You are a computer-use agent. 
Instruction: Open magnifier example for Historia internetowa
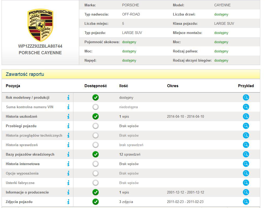click(x=246, y=164)
